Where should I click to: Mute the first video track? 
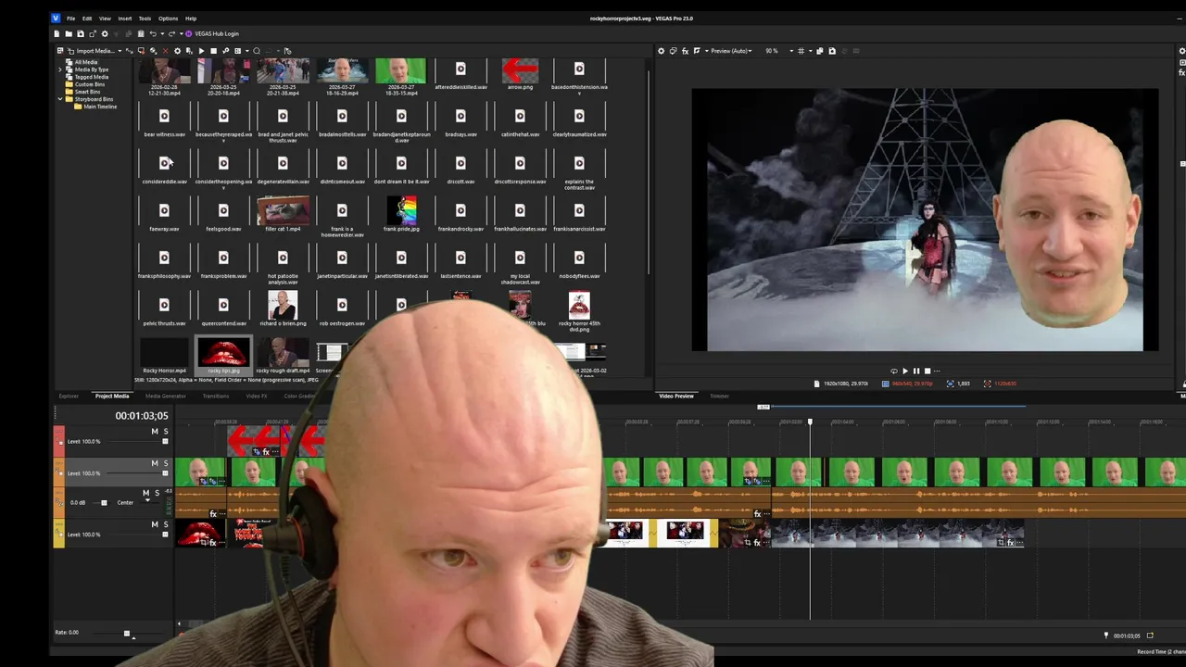(155, 431)
